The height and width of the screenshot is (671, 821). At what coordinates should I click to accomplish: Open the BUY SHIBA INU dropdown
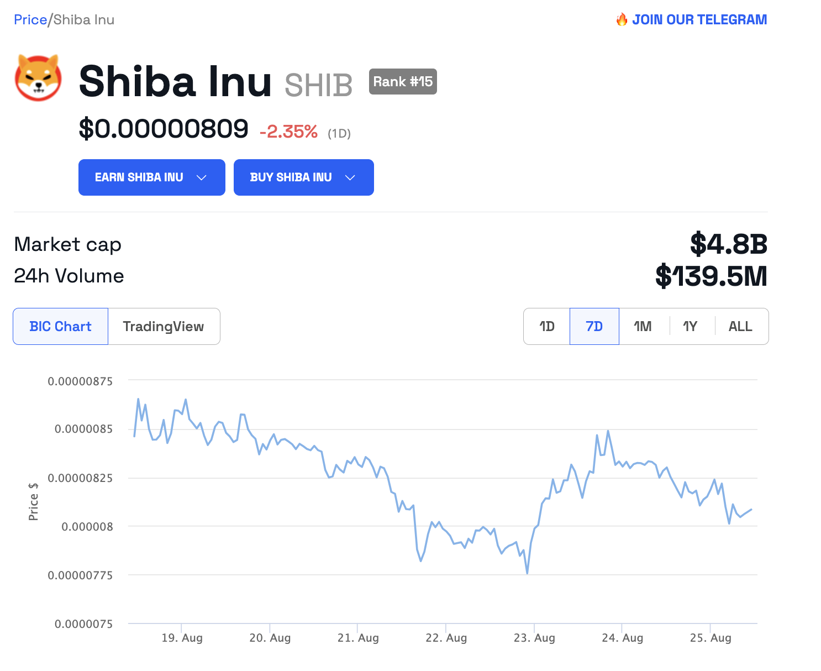point(303,177)
